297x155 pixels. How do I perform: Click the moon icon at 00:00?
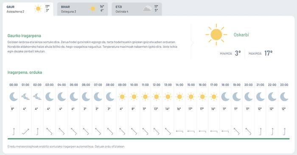14,97
